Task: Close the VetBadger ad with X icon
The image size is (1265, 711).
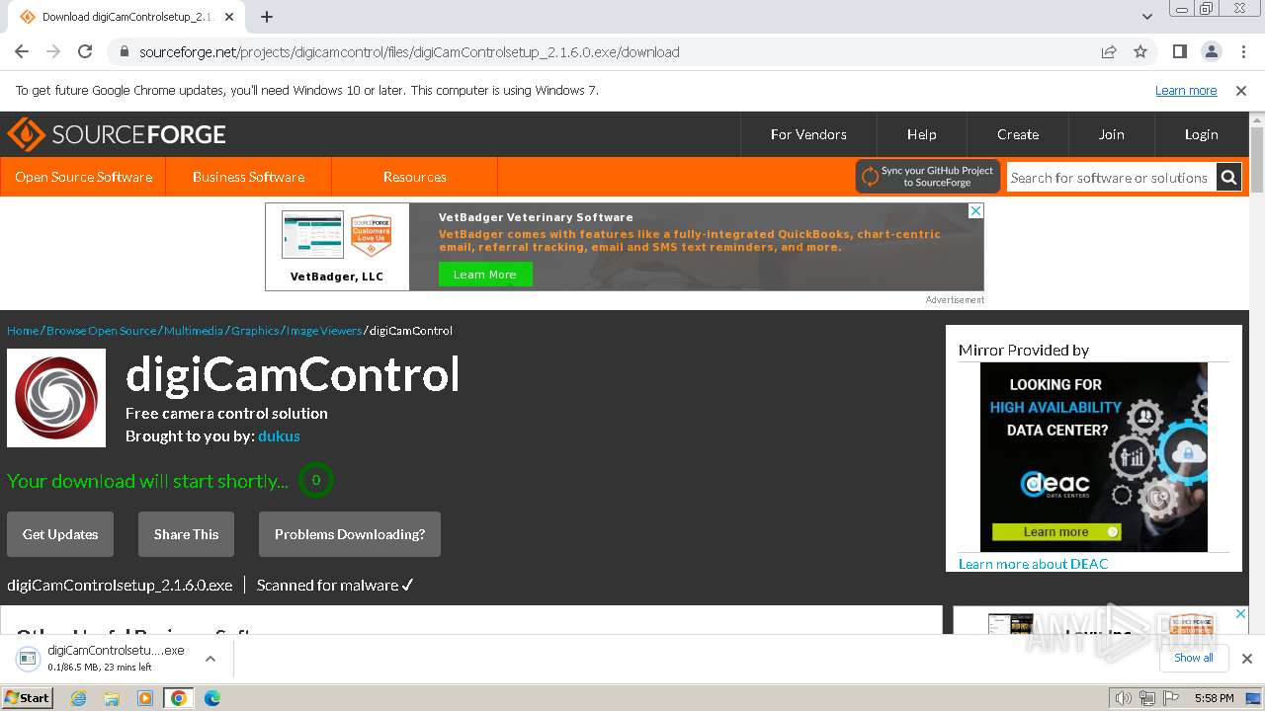Action: coord(975,210)
